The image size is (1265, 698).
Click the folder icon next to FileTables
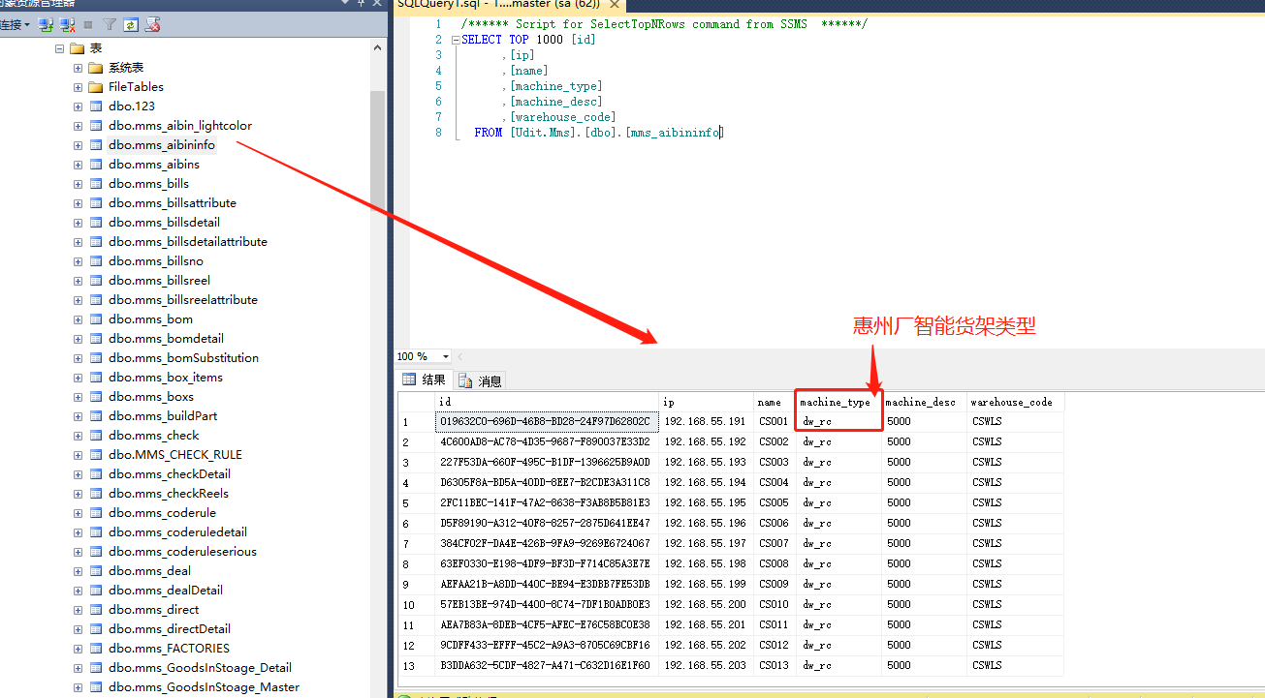point(96,87)
